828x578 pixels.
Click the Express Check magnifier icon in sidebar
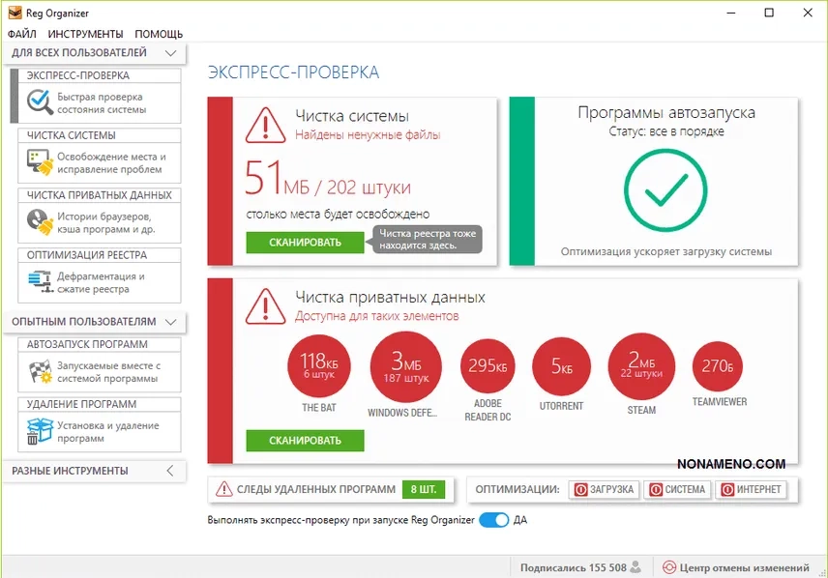[x=40, y=102]
